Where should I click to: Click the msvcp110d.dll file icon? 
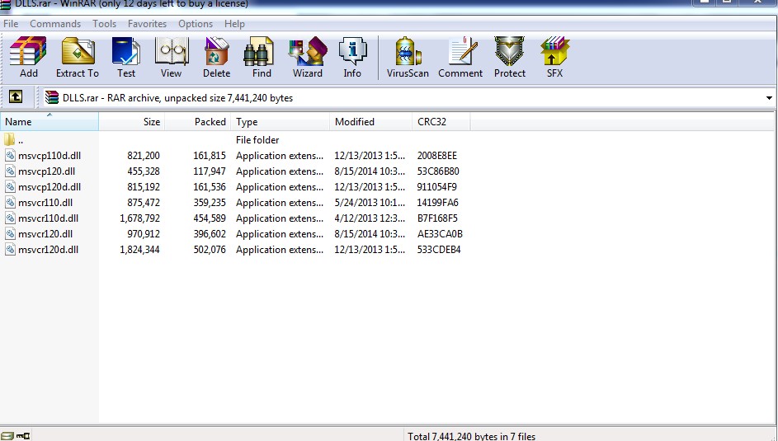click(10, 156)
